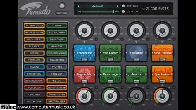The image size is (196, 110).
Task: Next effect arrow on Ringmodulator slot
Action: pos(94,74)
